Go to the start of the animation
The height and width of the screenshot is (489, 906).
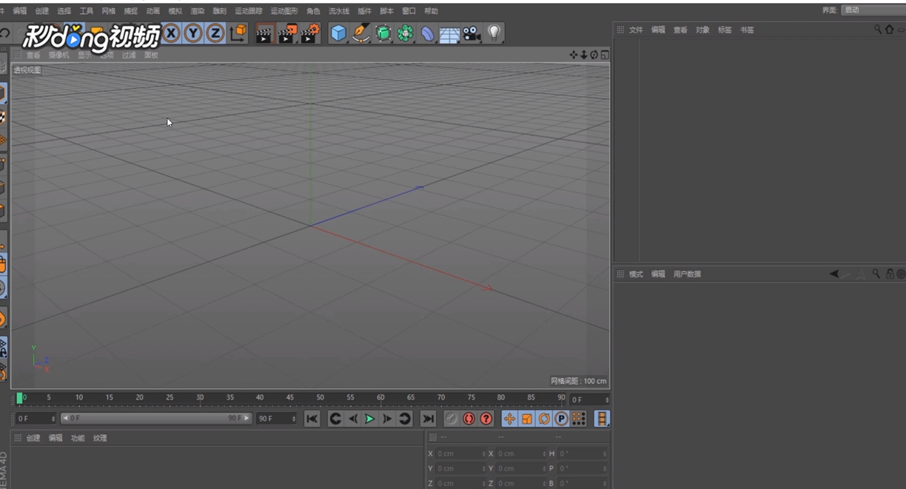click(312, 419)
